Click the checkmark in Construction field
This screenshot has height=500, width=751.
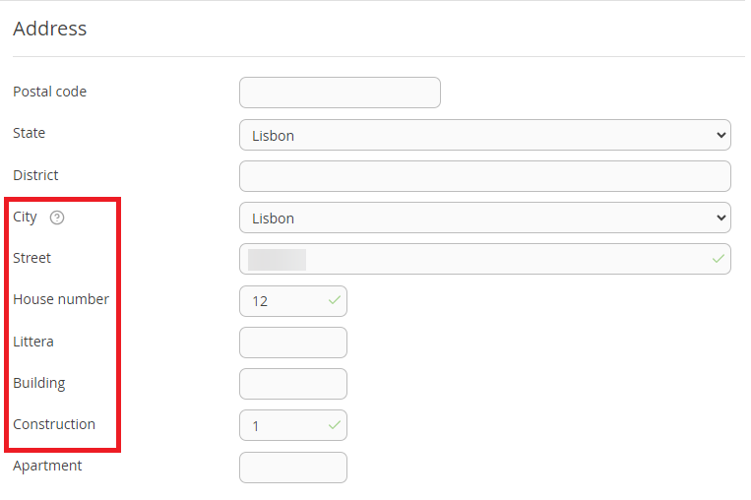[x=335, y=425]
